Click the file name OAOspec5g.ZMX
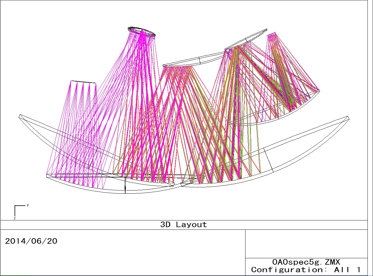The width and height of the screenshot is (373, 276). pyautogui.click(x=306, y=262)
